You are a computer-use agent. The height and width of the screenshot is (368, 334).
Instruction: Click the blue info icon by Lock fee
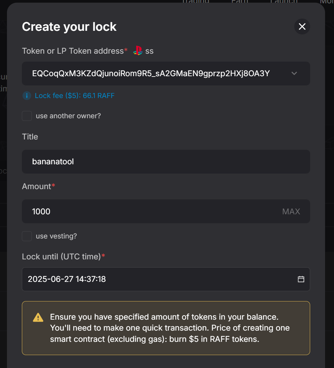click(x=27, y=96)
